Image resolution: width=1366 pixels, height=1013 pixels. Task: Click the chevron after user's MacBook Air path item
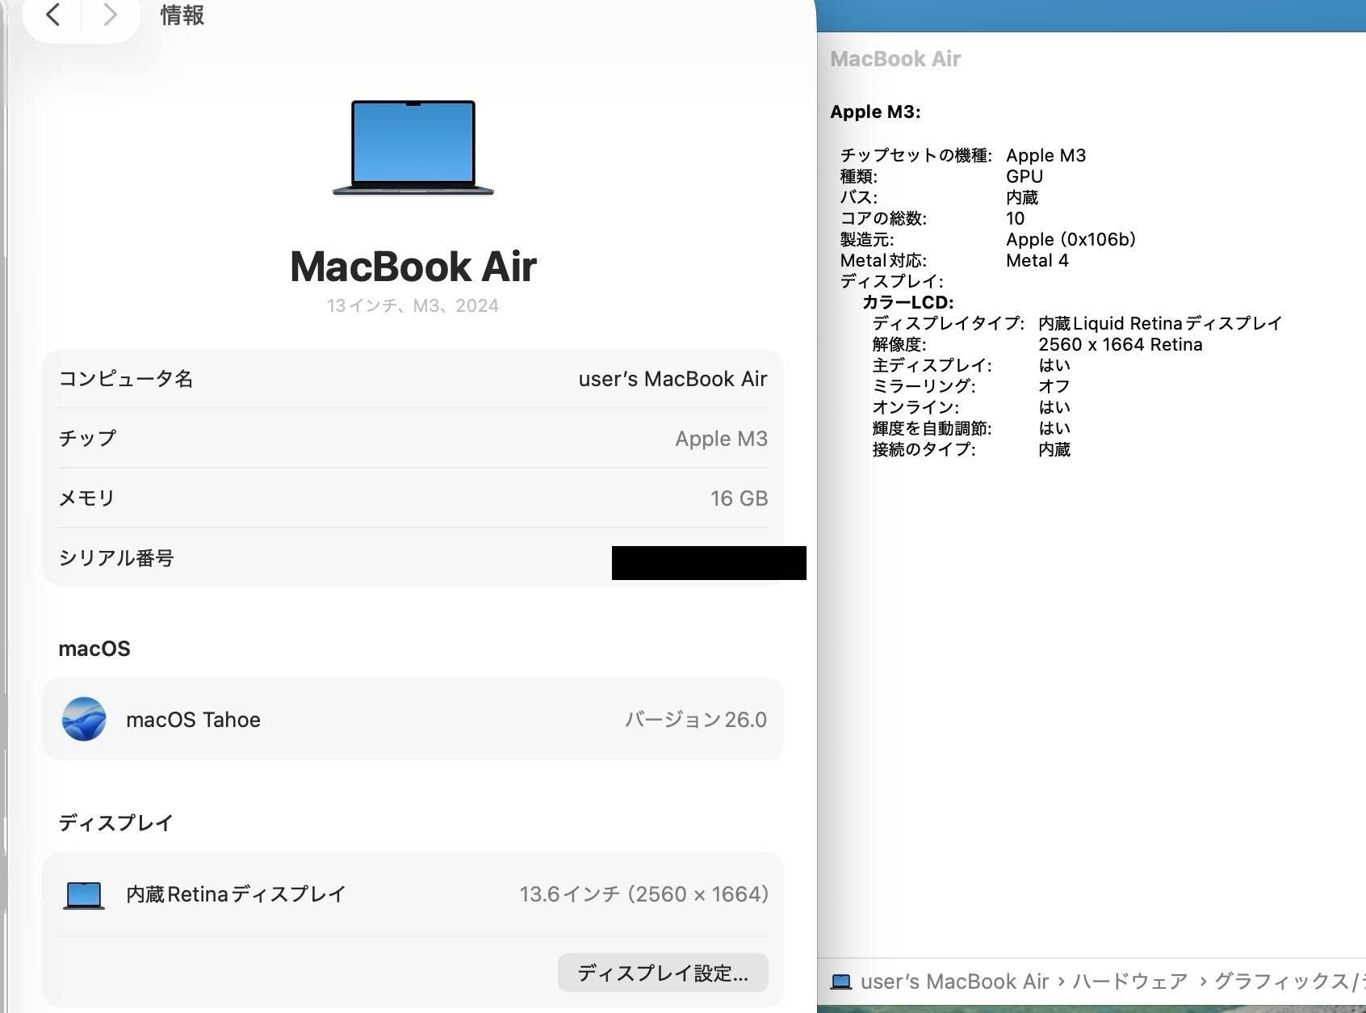(x=1061, y=981)
